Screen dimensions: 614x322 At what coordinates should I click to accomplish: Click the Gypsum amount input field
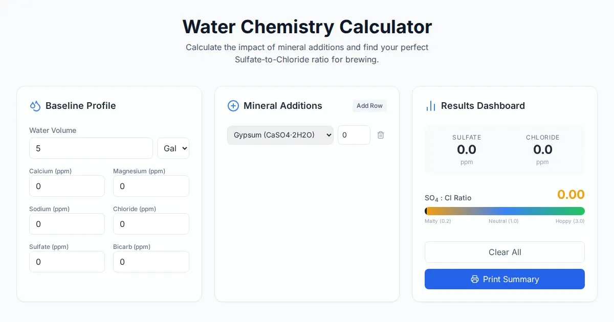pyautogui.click(x=354, y=135)
